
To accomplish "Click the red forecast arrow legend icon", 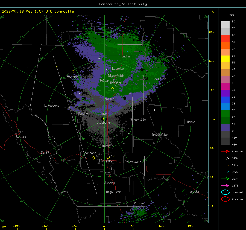I will (x=225, y=151).
